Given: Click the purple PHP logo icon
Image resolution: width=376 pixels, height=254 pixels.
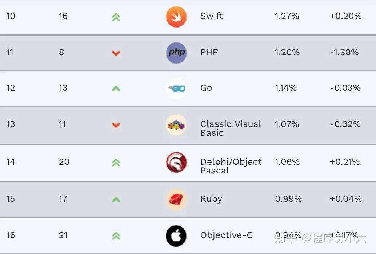Looking at the screenshot, I should click(176, 53).
